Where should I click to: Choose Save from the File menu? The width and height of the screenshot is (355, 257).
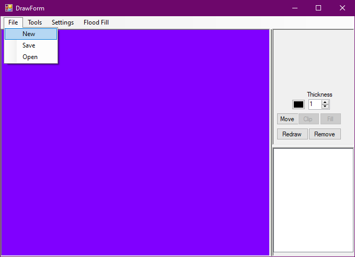pos(29,45)
